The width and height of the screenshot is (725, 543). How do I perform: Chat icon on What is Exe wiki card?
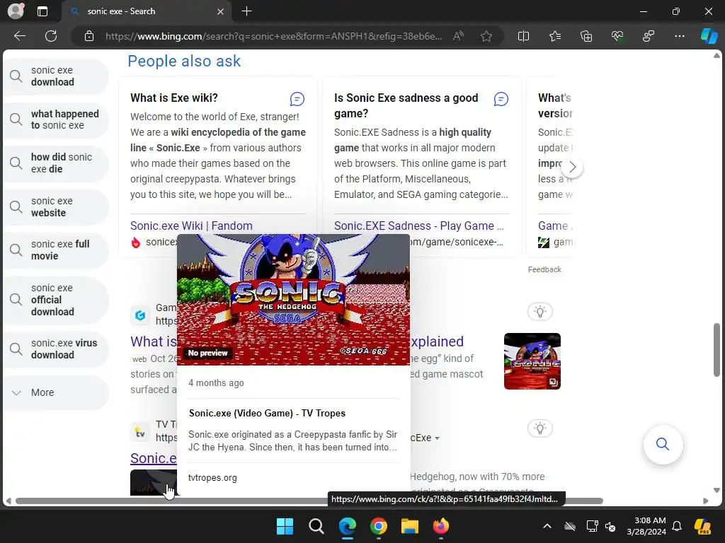click(x=297, y=99)
